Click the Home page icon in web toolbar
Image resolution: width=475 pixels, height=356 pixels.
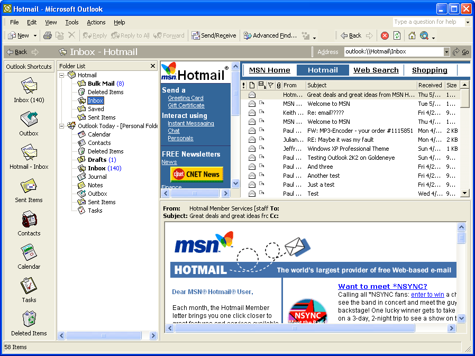pos(412,35)
